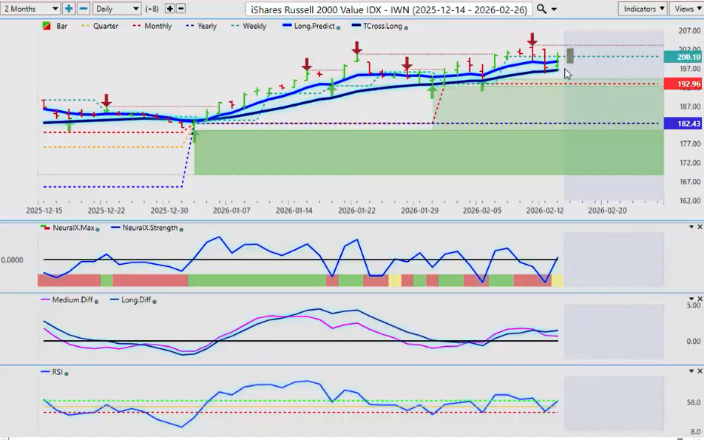Viewport: 704px width, 440px height.
Task: Close the Medium.Diff indicator panel
Action: pyautogui.click(x=699, y=299)
